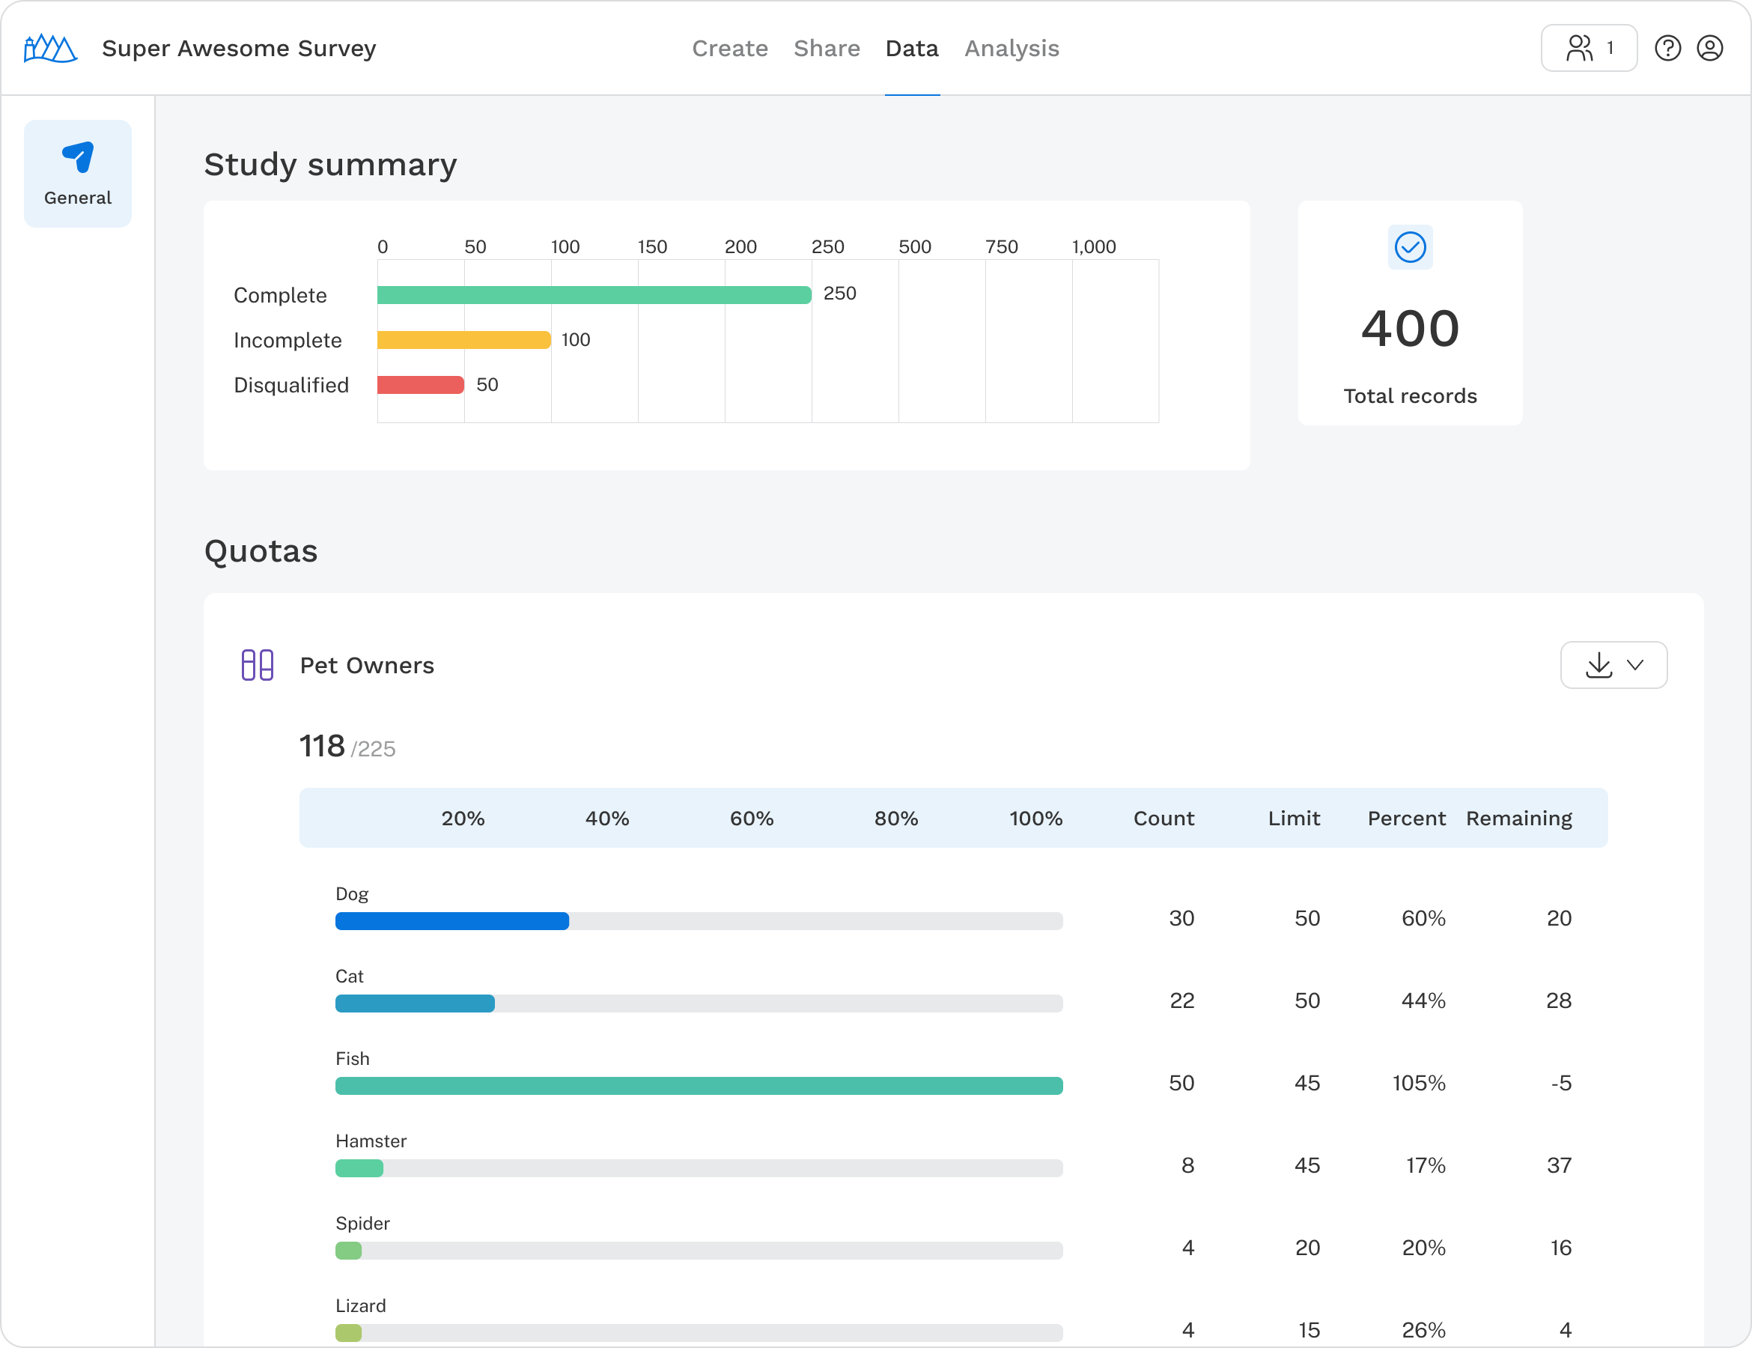Click the Pet Owners title
The width and height of the screenshot is (1752, 1348).
pos(367,665)
